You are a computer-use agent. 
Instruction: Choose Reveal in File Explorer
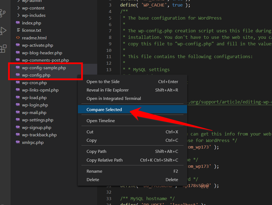coord(132,90)
